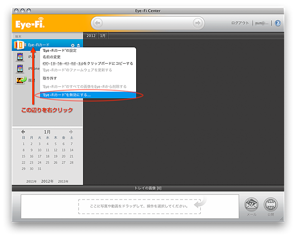Click delete all images from Eye-Fi entry
This screenshot has height=242, width=296.
[x=88, y=87]
